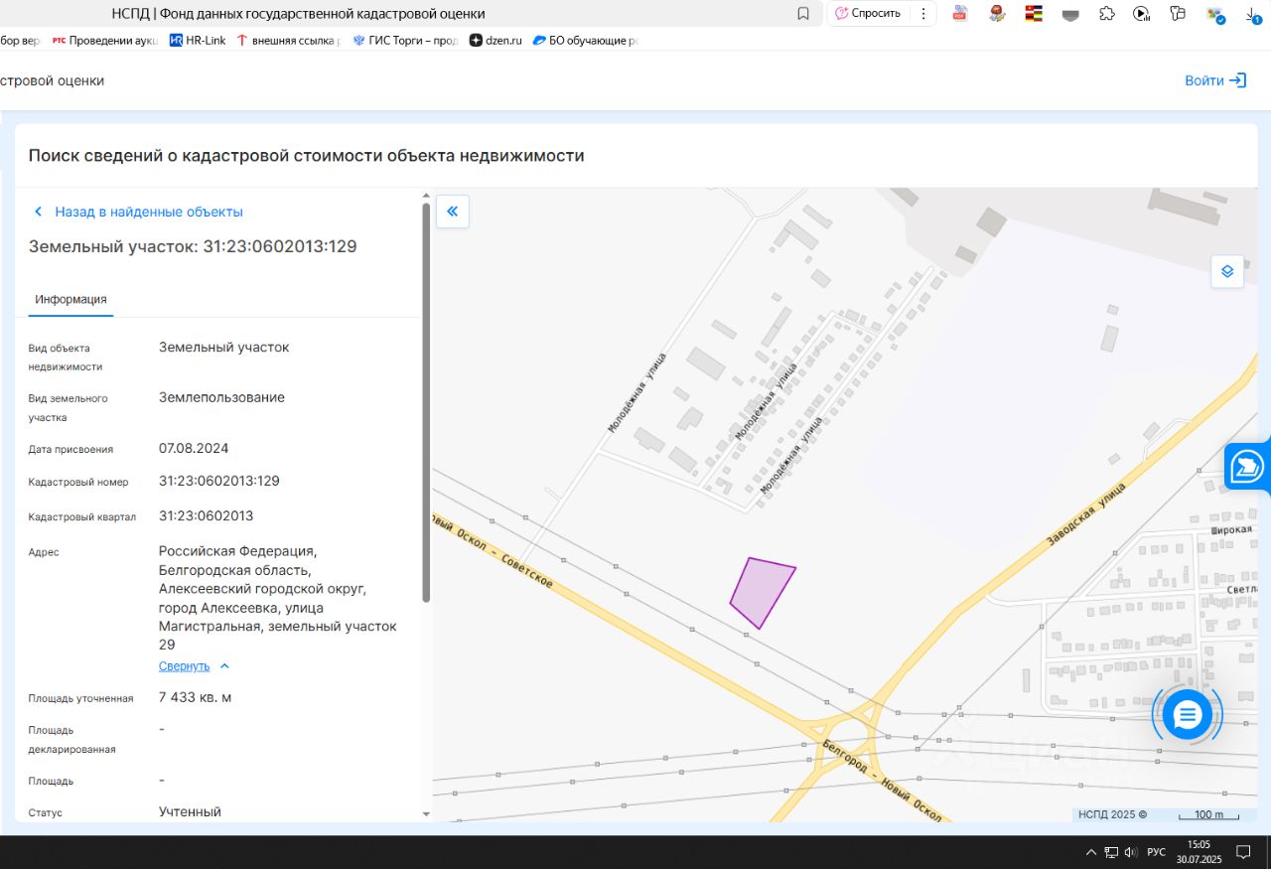Viewport: 1271px width, 869px height.
Task: Open the round chat support button
Action: click(x=1188, y=714)
